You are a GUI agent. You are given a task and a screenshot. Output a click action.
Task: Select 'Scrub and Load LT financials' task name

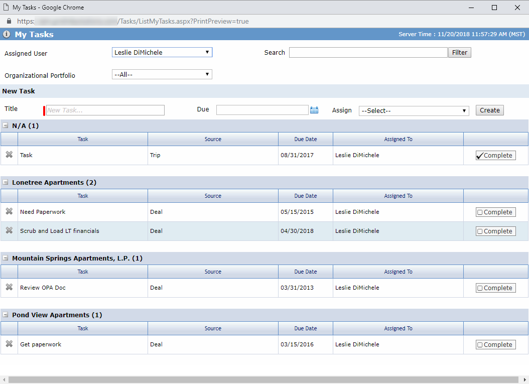(60, 231)
